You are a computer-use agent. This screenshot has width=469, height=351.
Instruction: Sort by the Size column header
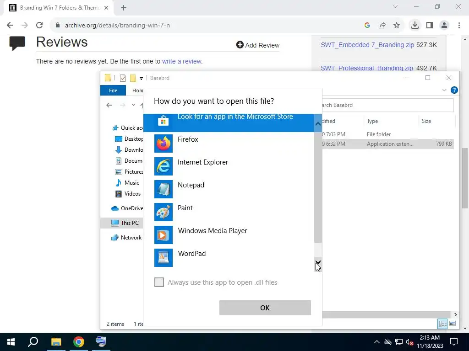pos(426,121)
